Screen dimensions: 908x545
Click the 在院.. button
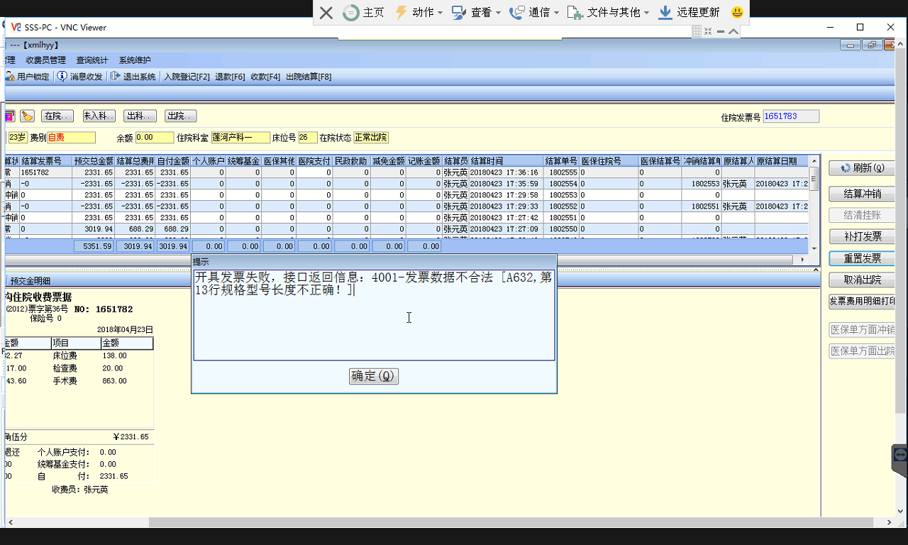coord(58,116)
